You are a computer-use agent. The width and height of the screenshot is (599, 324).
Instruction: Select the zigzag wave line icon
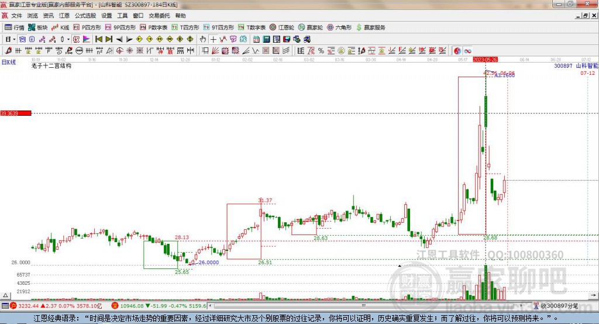(256, 51)
